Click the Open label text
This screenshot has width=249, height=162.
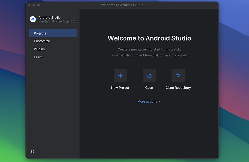pyautogui.click(x=149, y=88)
